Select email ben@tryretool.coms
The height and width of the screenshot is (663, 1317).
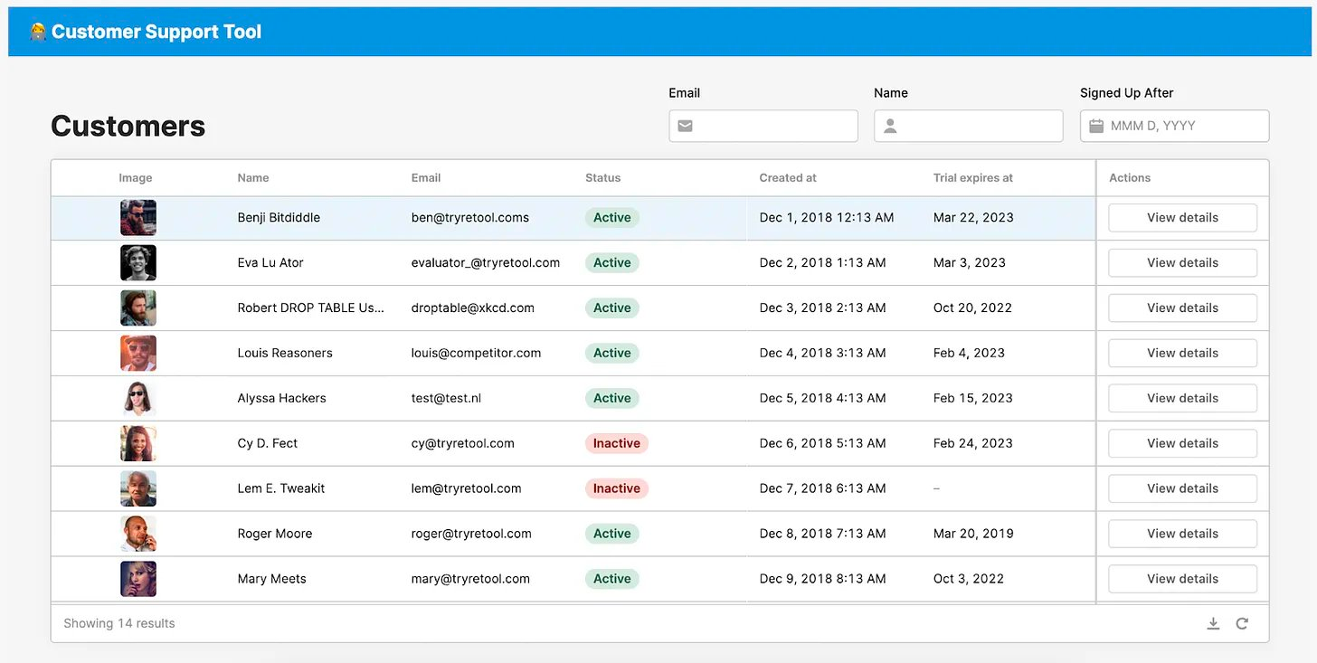click(x=470, y=218)
